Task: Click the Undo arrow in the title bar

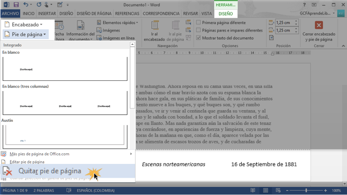Action: (26, 5)
